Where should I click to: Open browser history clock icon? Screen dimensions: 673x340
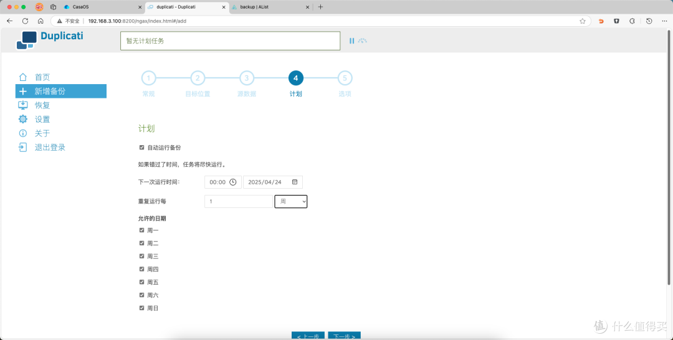[649, 21]
